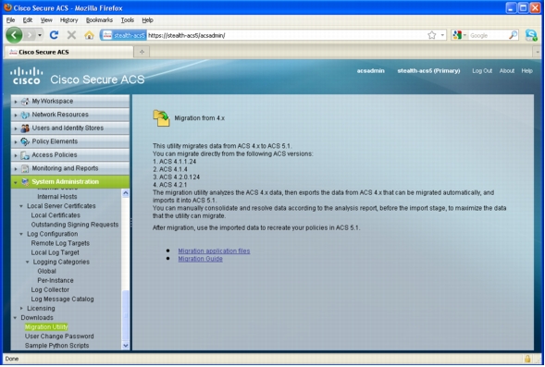Click the navigation tree scroll up arrow
The image size is (545, 367).
click(126, 193)
